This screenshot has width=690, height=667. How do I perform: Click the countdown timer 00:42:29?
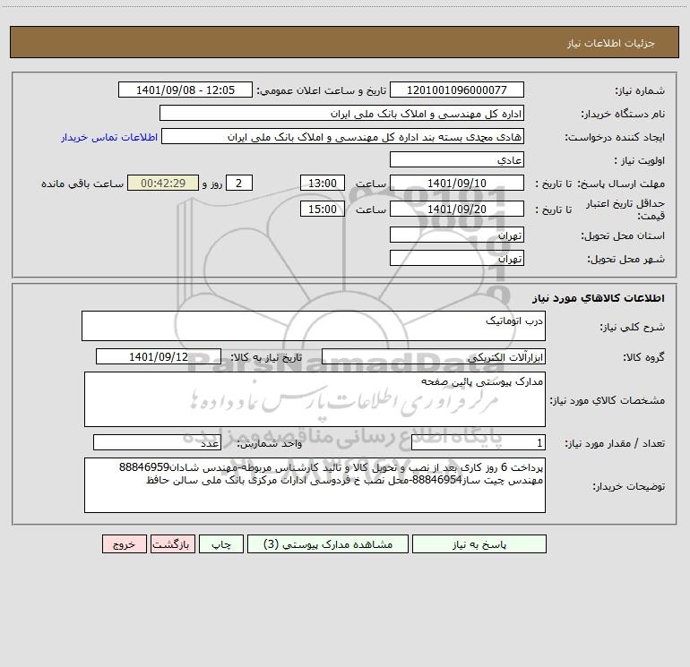(x=163, y=183)
